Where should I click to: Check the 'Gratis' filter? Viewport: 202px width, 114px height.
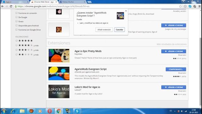click(16, 21)
